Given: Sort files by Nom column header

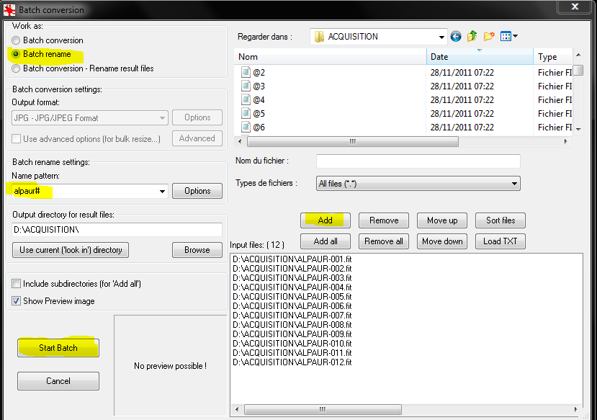Looking at the screenshot, I should [330, 57].
